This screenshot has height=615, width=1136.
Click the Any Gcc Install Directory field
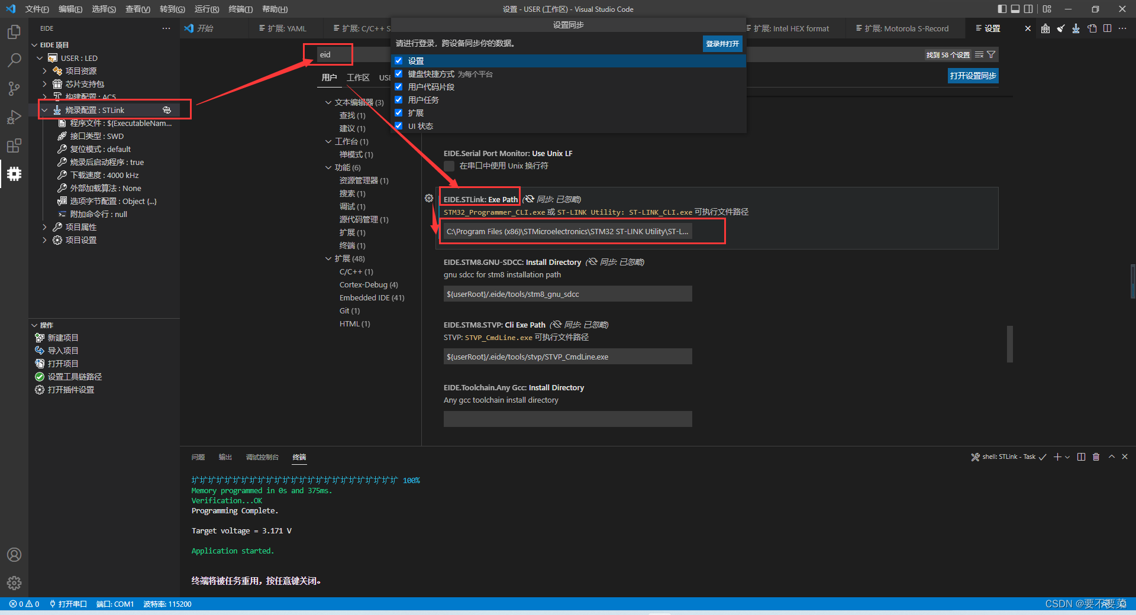point(567,419)
